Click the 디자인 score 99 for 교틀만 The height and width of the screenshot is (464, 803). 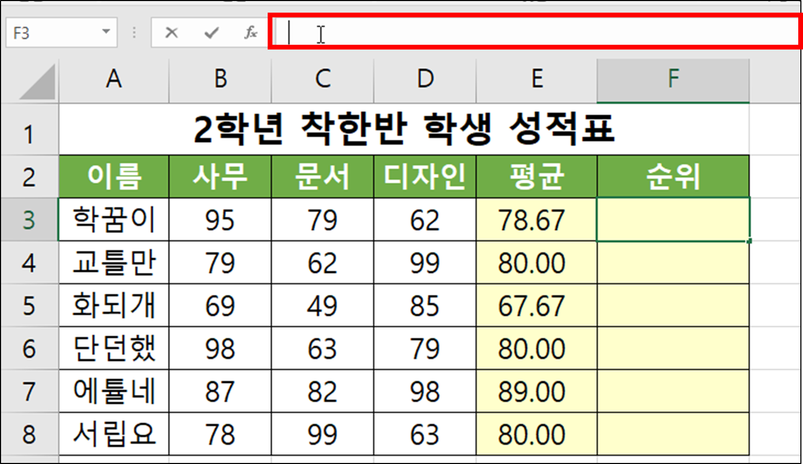tap(424, 262)
